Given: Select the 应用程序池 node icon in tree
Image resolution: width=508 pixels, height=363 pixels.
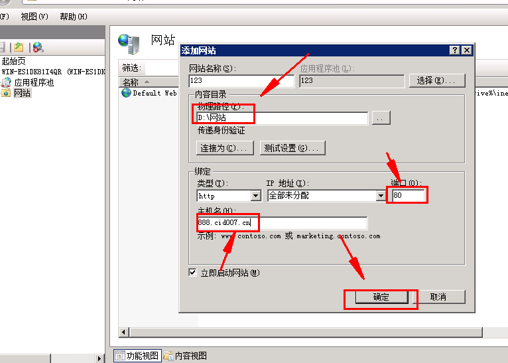Looking at the screenshot, I should point(7,82).
